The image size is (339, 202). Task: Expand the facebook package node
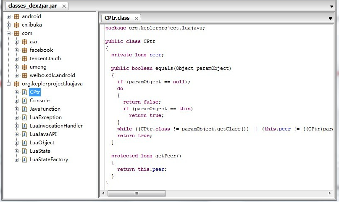[x=17, y=50]
